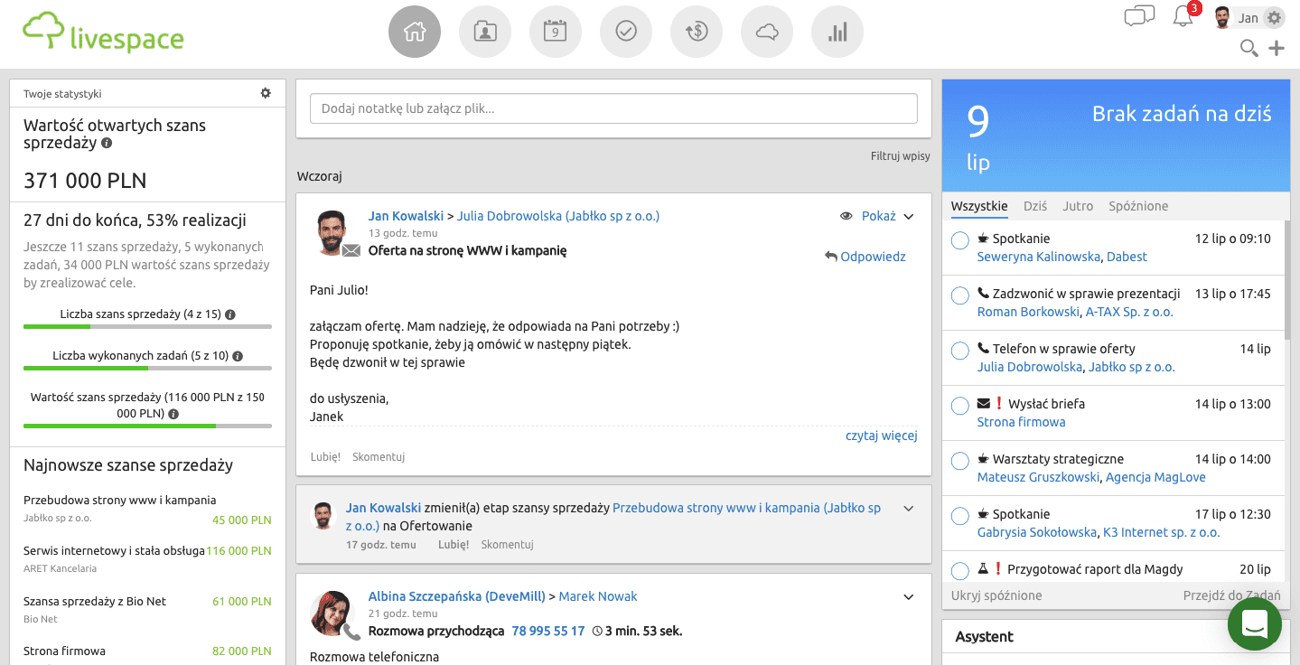Screen dimensions: 1300x665
Task: Open Serwis internetowy i stała obsługa deal
Action: click(x=115, y=550)
